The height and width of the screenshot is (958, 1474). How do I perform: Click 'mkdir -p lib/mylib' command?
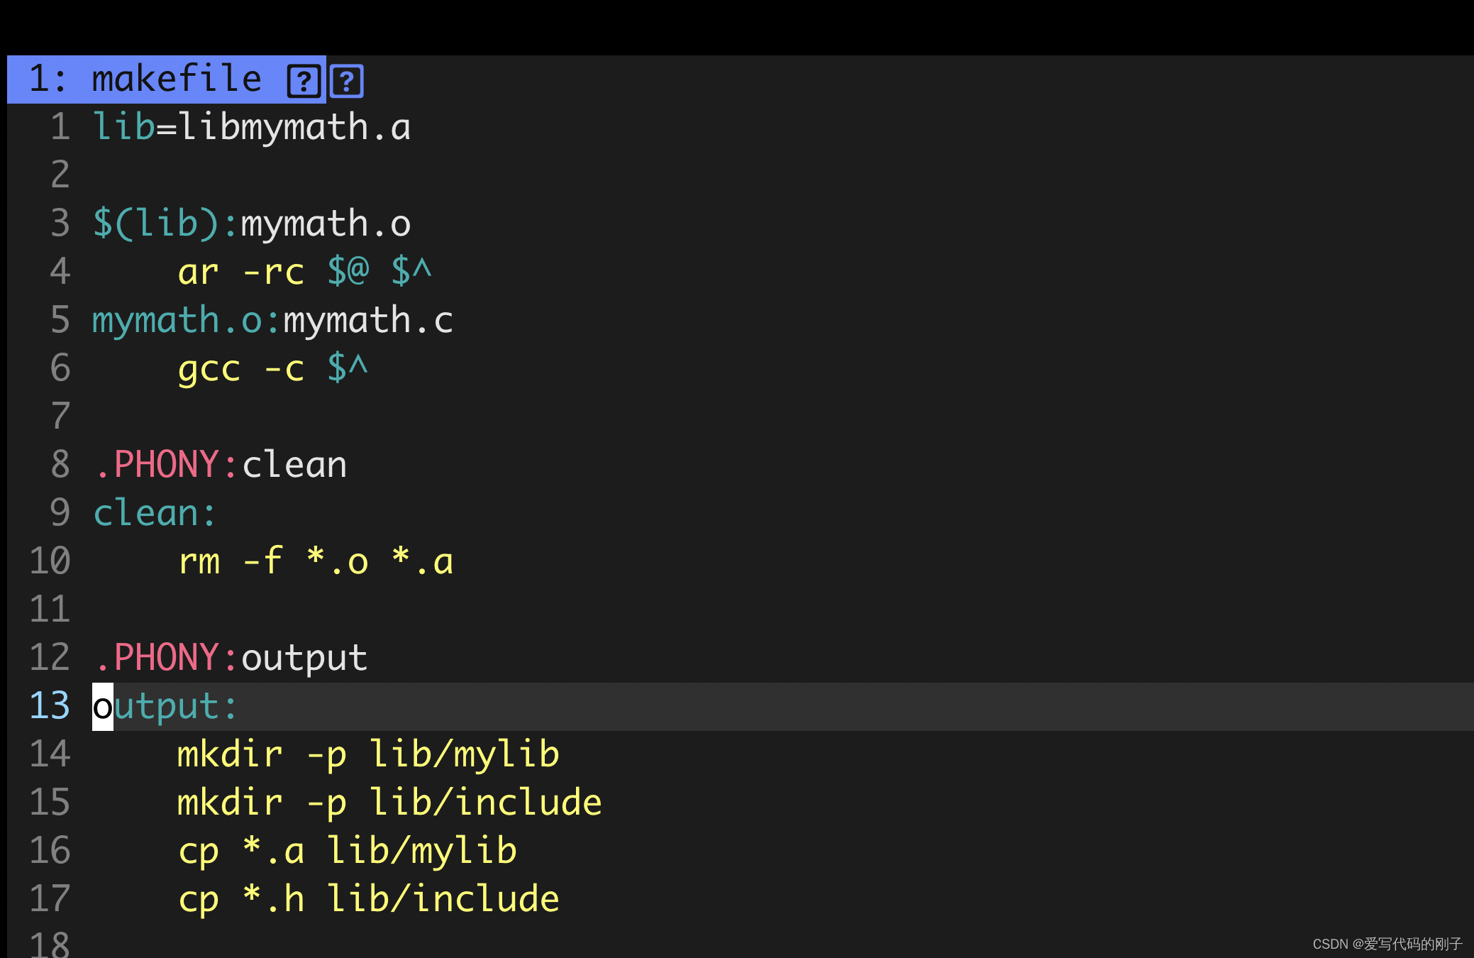tap(368, 754)
